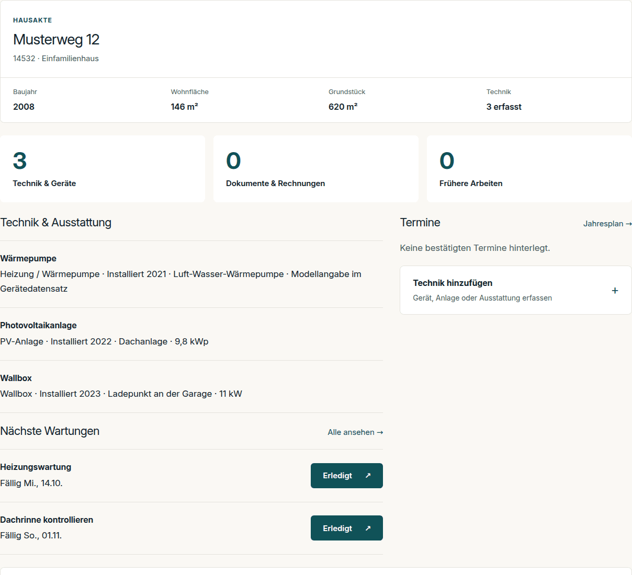Click the Heizungswartung task title
Image resolution: width=632 pixels, height=575 pixels.
click(x=36, y=467)
